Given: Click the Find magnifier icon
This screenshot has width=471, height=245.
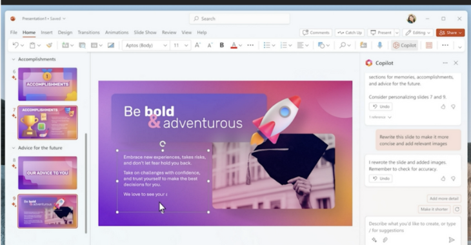Looking at the screenshot, I should pyautogui.click(x=343, y=45).
